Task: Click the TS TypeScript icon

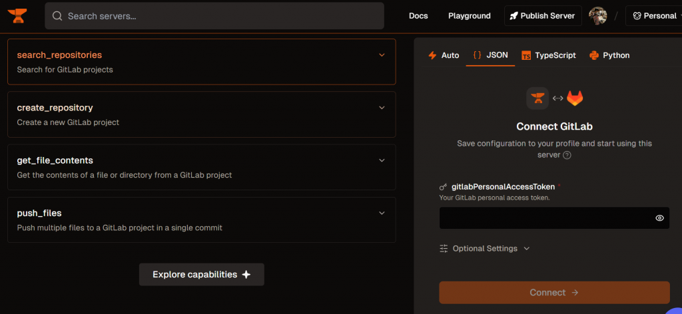Action: coord(526,56)
